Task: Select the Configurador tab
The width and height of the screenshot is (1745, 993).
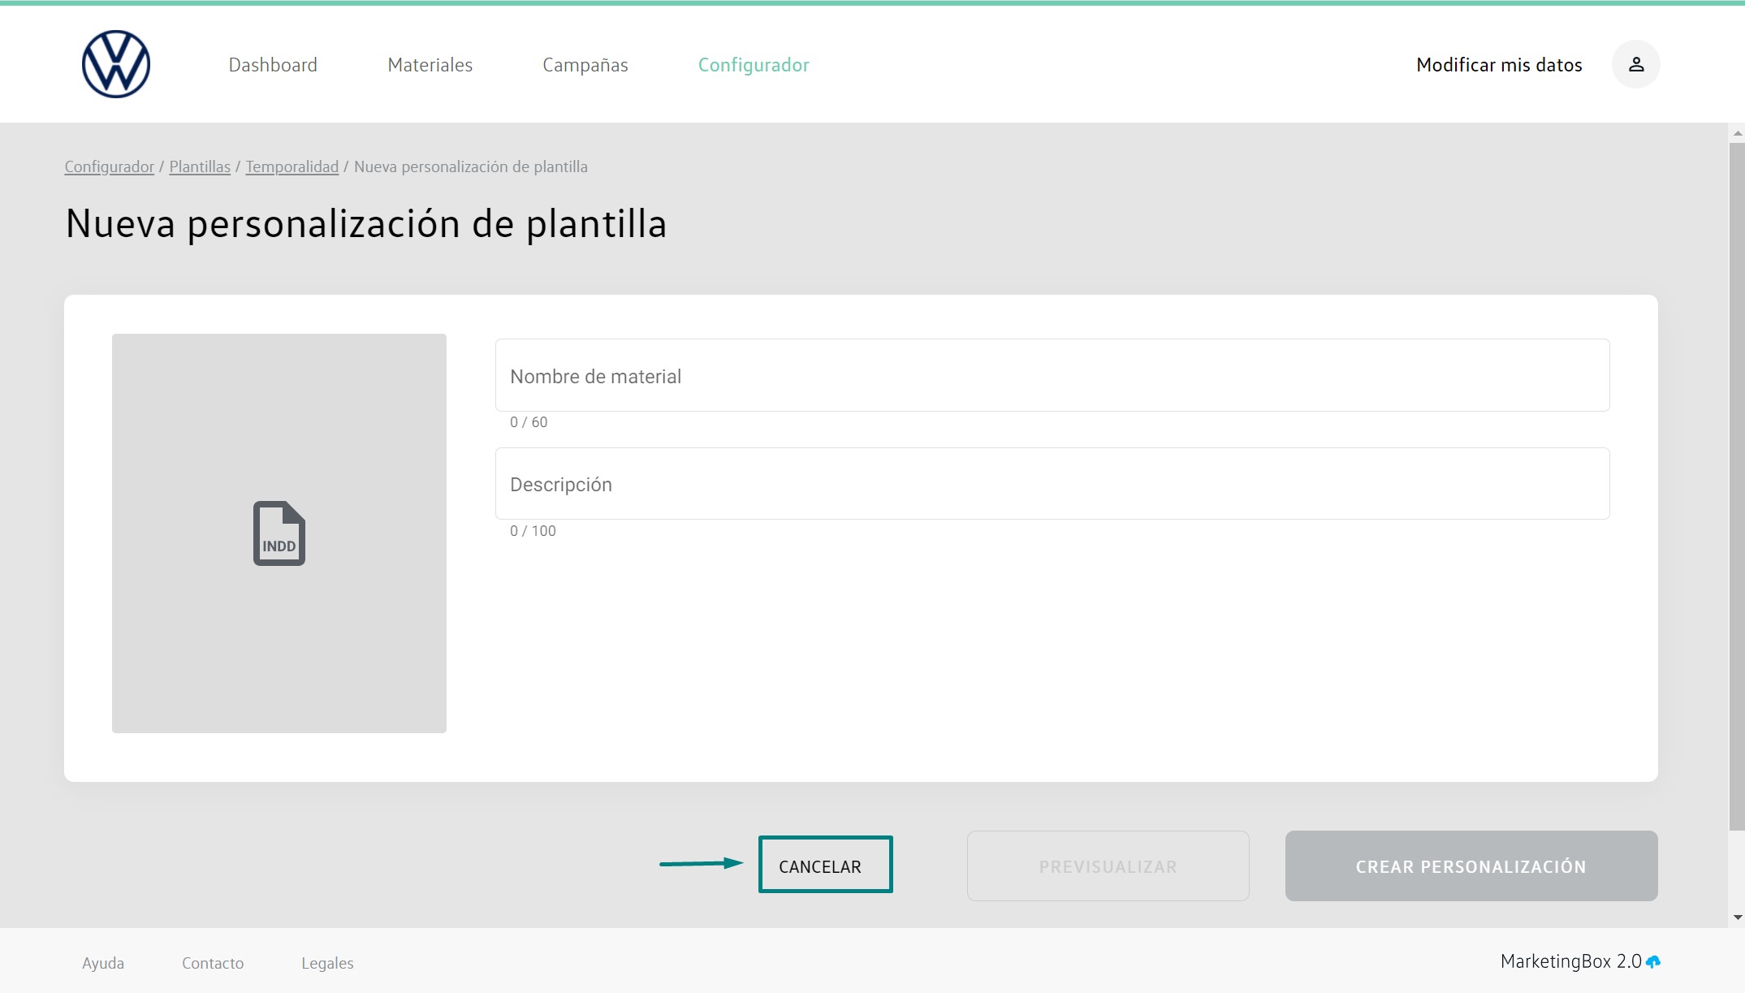Action: pos(753,65)
